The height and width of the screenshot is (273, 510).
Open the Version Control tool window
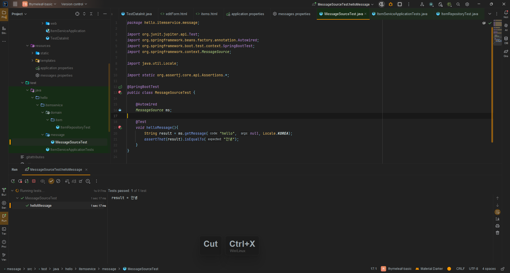click(4, 257)
